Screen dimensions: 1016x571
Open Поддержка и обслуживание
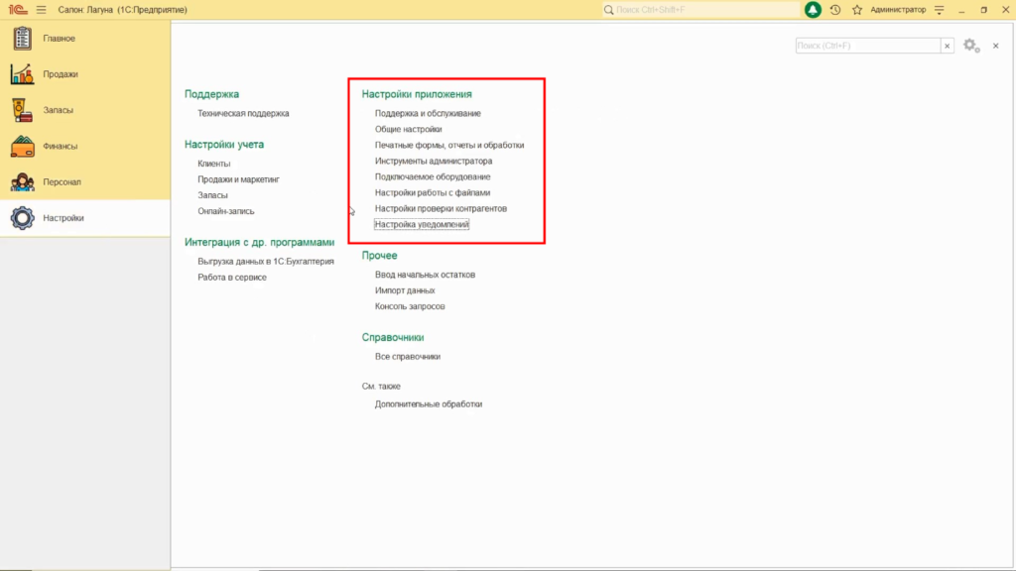click(428, 113)
